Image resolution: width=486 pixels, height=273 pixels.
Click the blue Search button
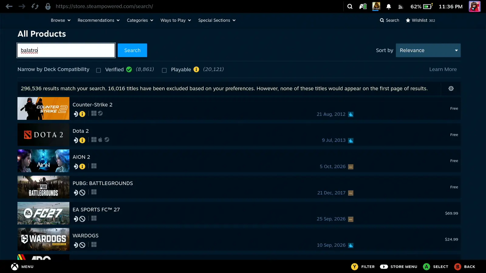coord(132,50)
